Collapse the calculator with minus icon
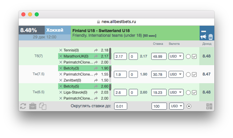Viewport: 233px width, 138px height. point(203,31)
